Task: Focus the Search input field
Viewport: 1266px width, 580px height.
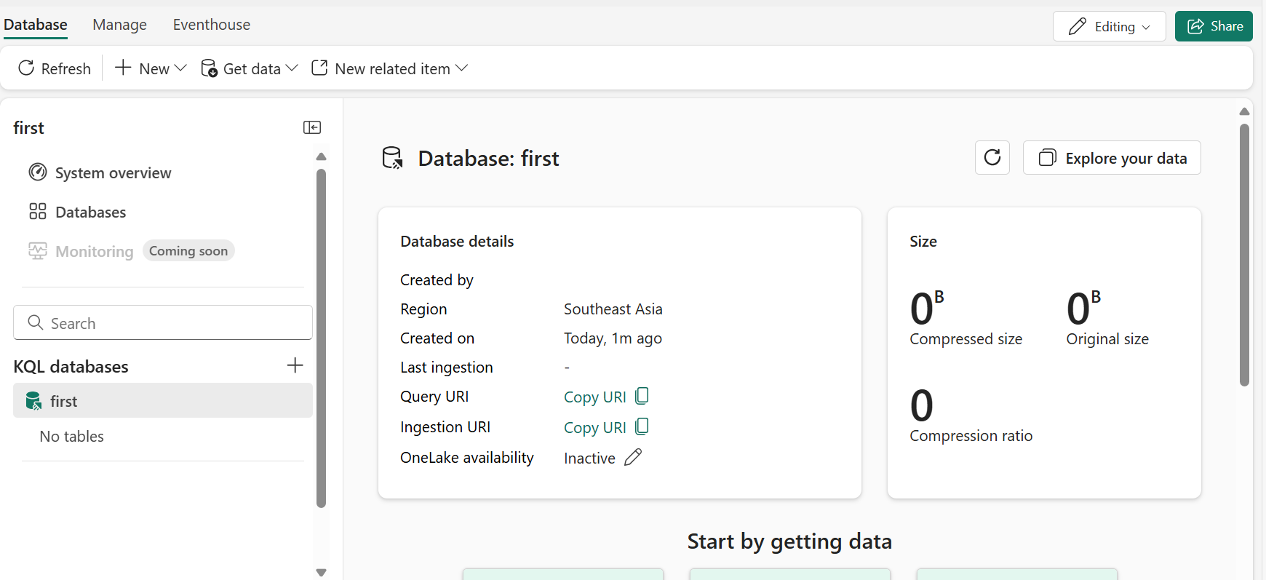Action: click(x=163, y=322)
